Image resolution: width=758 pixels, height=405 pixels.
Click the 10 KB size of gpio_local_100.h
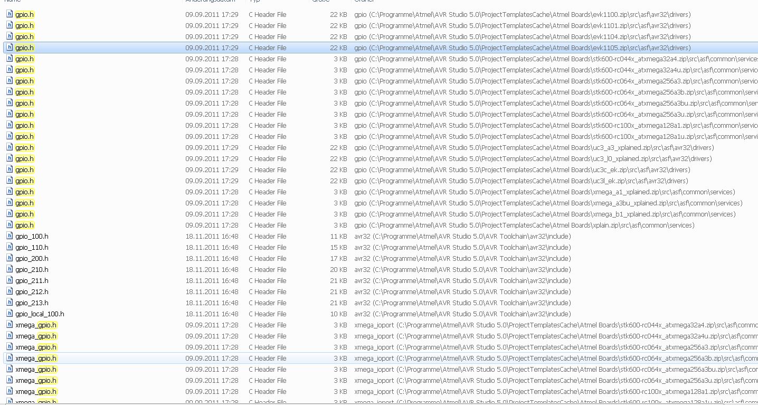[338, 314]
